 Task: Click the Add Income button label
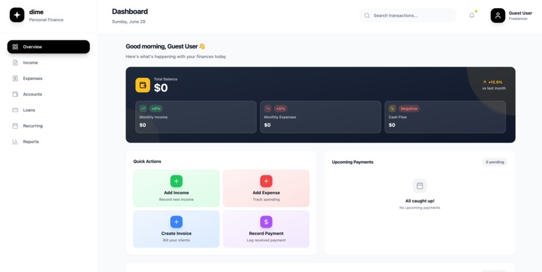coord(176,193)
